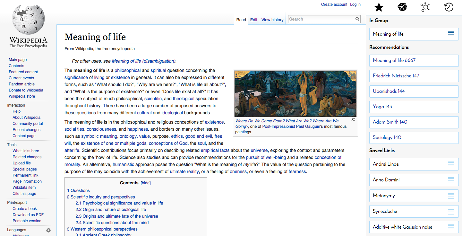The width and height of the screenshot is (462, 236).
Task: Jump to 1 Questions in contents
Action: [x=78, y=190]
